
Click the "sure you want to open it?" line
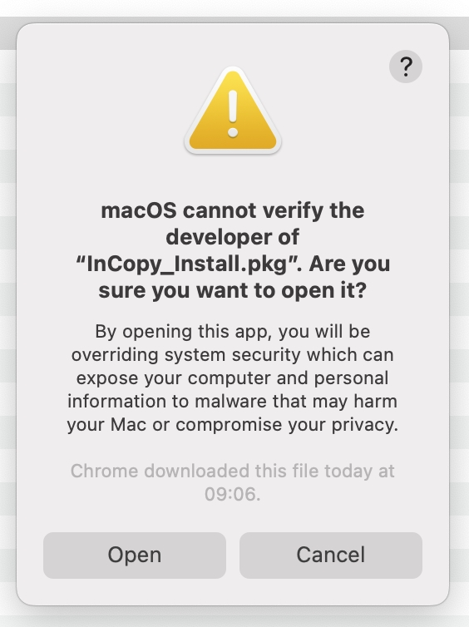(233, 290)
